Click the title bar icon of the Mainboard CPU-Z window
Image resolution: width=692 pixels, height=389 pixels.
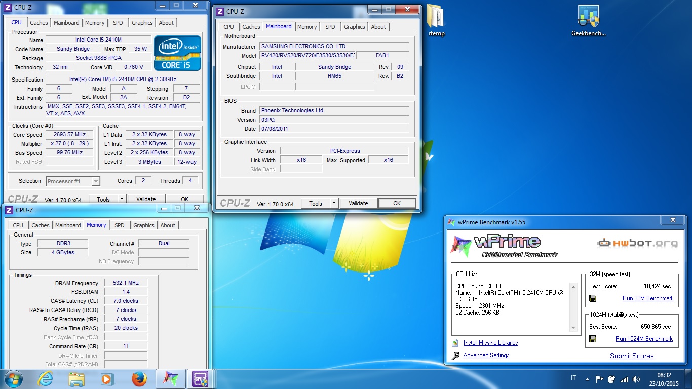pos(220,11)
